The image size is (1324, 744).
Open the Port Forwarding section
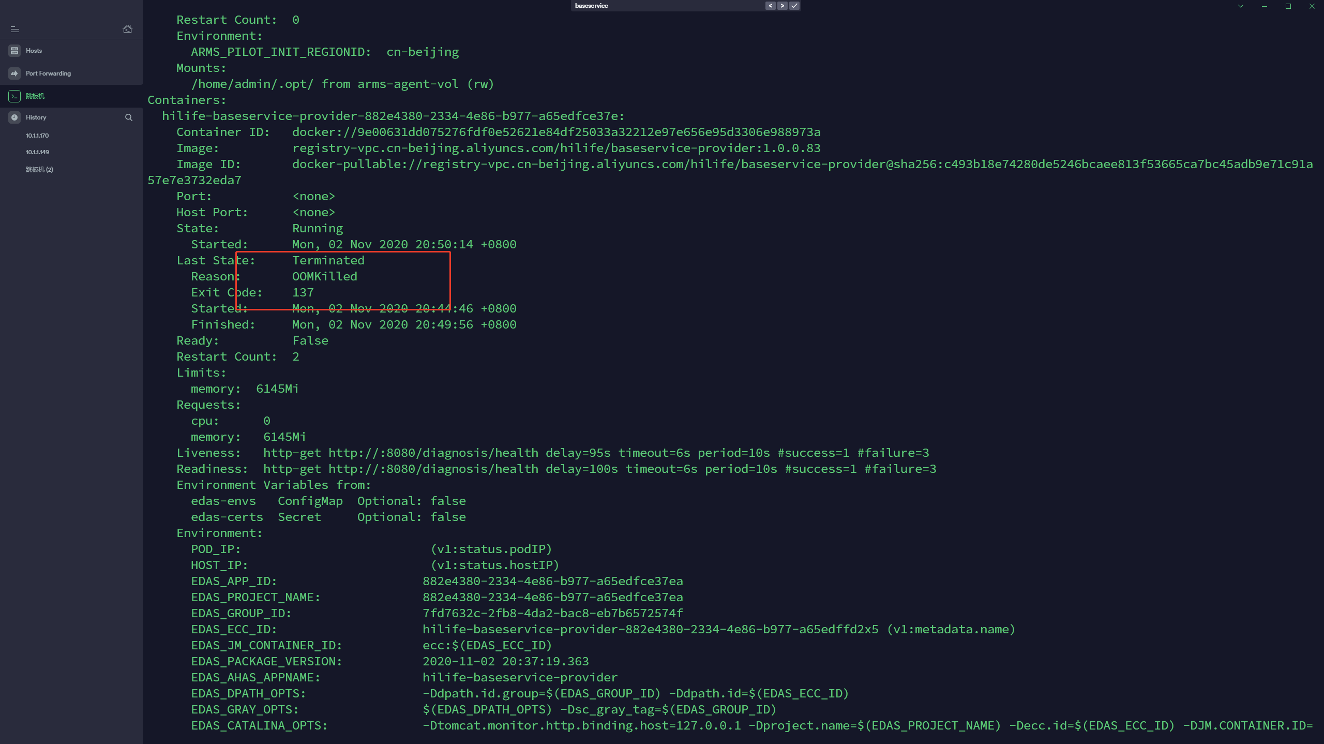click(x=49, y=73)
